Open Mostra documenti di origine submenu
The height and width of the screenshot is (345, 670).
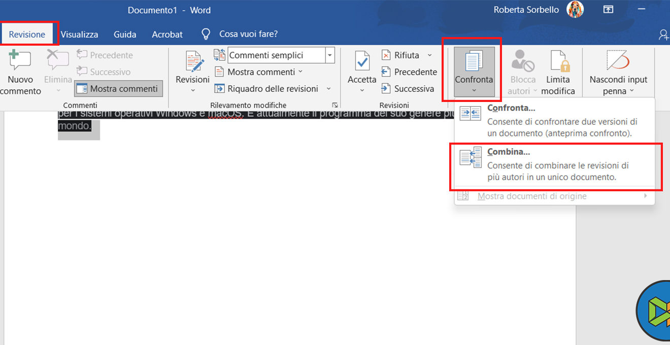coord(553,196)
